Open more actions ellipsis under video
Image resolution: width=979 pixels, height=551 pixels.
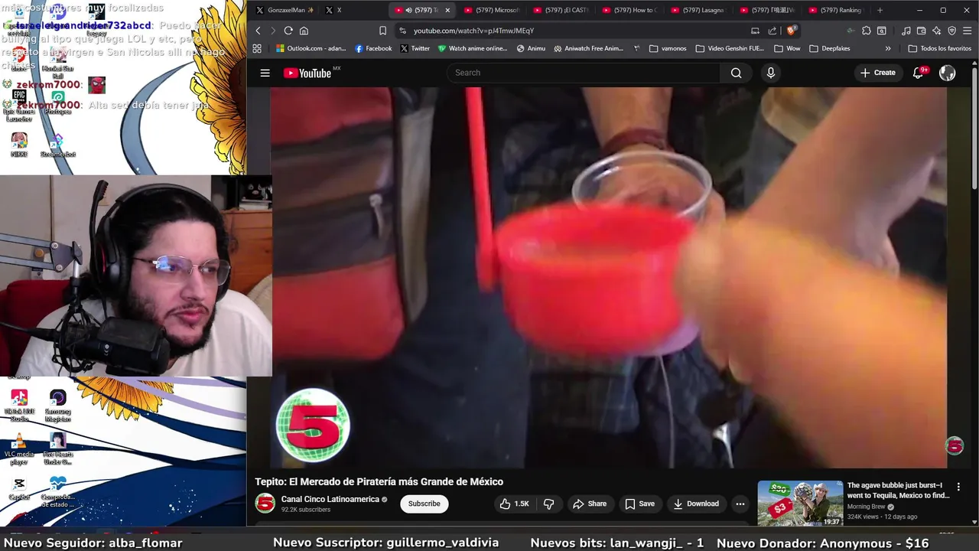click(x=740, y=504)
